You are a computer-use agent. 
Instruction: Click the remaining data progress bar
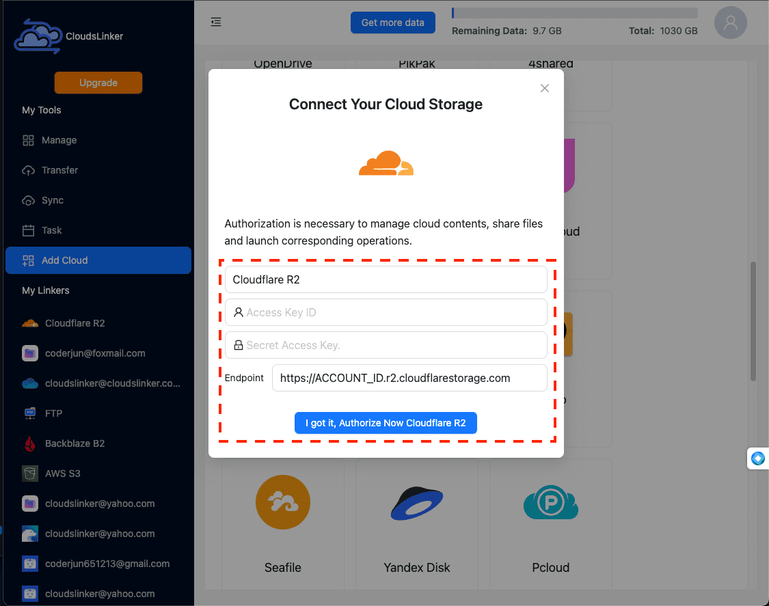coord(575,13)
